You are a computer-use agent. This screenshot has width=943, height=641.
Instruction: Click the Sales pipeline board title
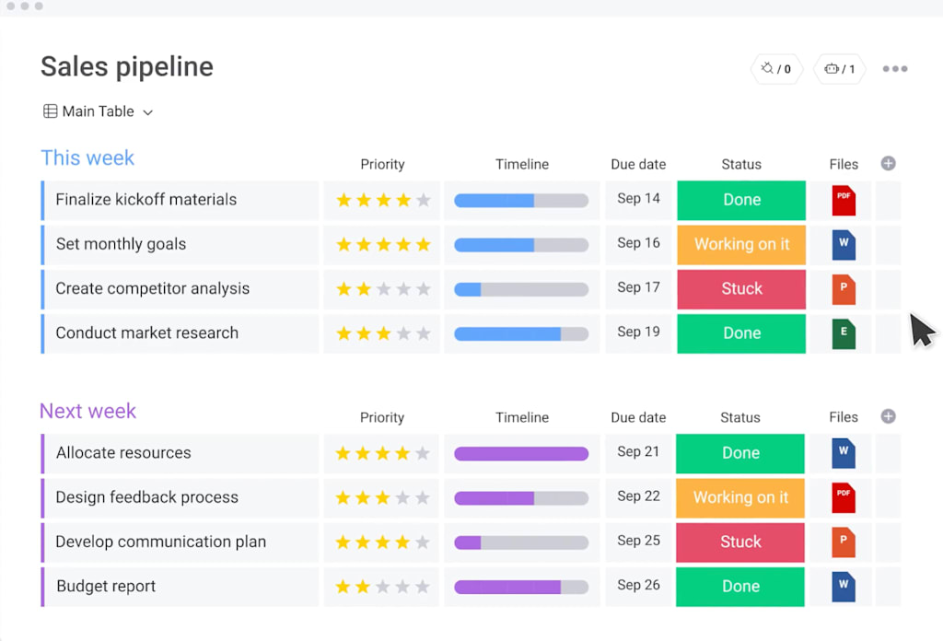[x=127, y=66]
